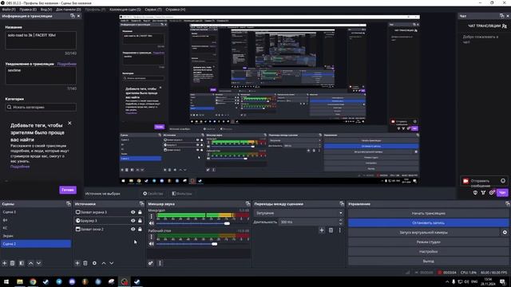
Task: Undock the Микшер звука panel
Action: (x=248, y=204)
